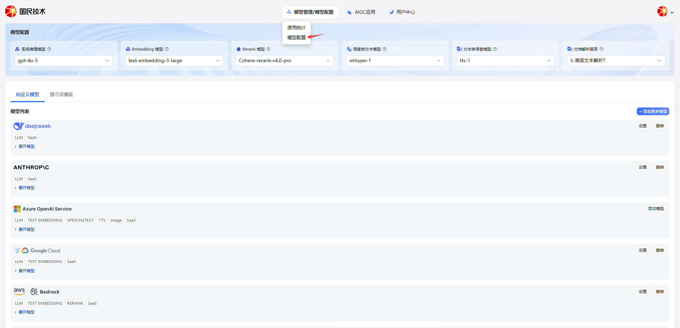The width and height of the screenshot is (680, 328).
Task: Open the tts-1 dropdown
Action: [506, 61]
